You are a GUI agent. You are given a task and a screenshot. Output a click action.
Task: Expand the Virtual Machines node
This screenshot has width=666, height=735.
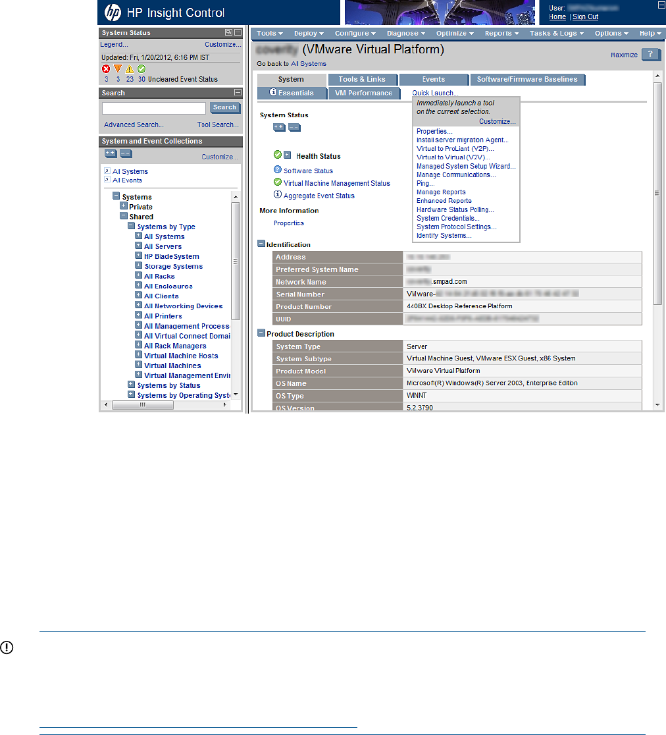click(139, 365)
